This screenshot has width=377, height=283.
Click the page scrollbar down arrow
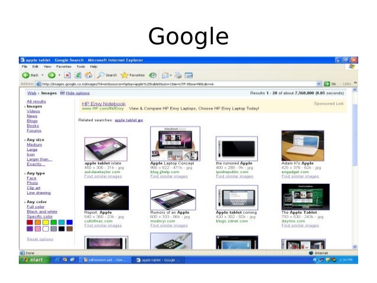[x=355, y=247]
